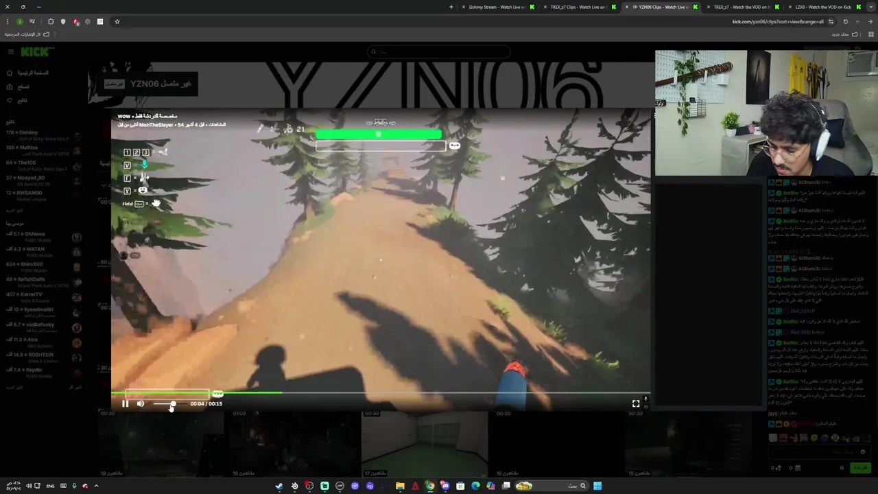Open the Following sidebar link
Viewport: 878px width, 494px height.
click(18, 100)
